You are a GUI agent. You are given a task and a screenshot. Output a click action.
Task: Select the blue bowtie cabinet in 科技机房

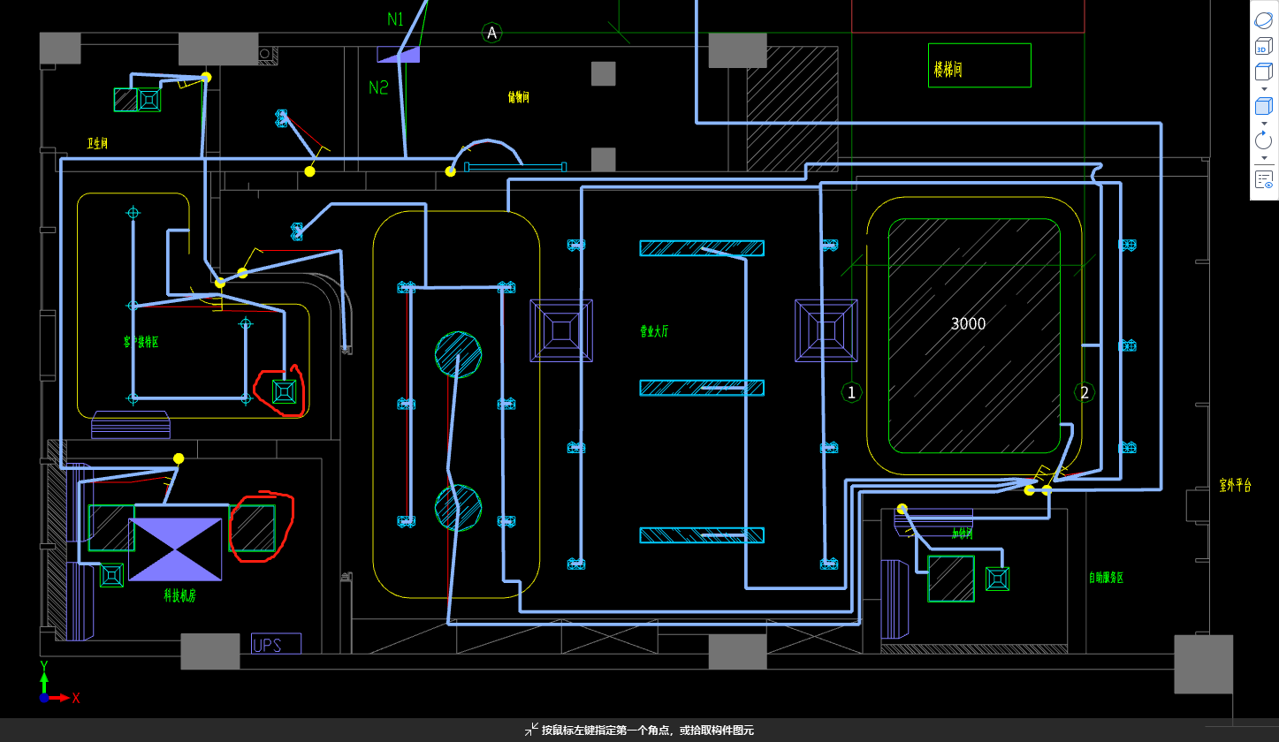pyautogui.click(x=175, y=549)
